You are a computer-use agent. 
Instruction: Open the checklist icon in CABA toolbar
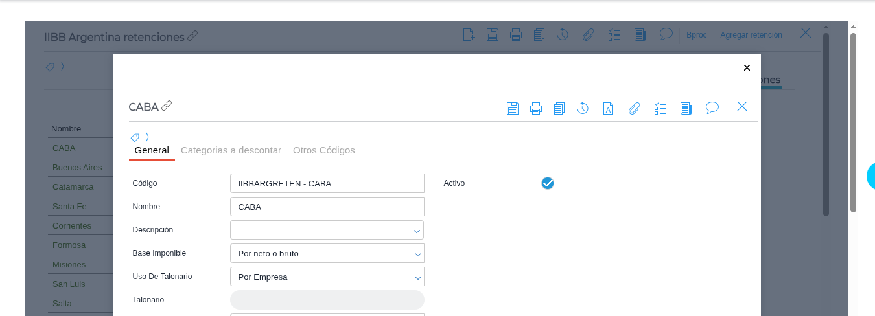click(x=660, y=108)
